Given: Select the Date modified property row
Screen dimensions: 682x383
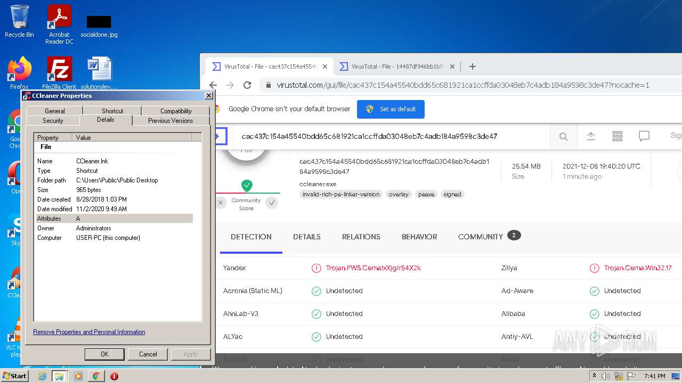Looking at the screenshot, I should pyautogui.click(x=114, y=209).
